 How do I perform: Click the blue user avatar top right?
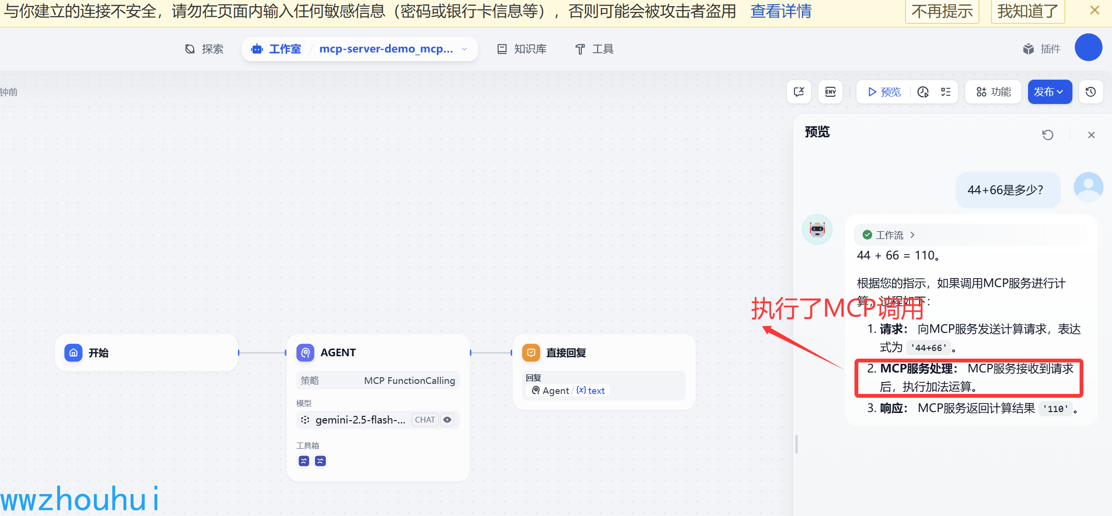(1088, 48)
